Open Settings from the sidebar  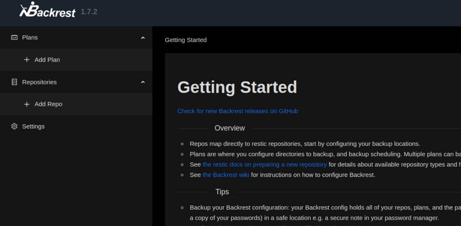[76, 126]
